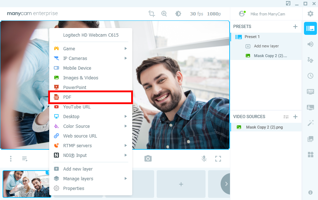Expand the Game submenu arrow
Image resolution: width=318 pixels, height=200 pixels.
tap(126, 48)
